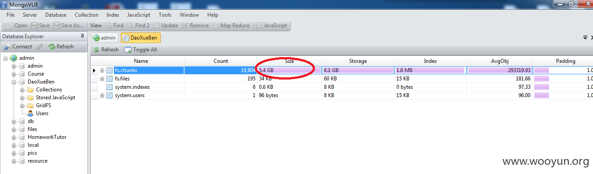
Task: Select the HomeworkTutor database
Action: tap(47, 137)
